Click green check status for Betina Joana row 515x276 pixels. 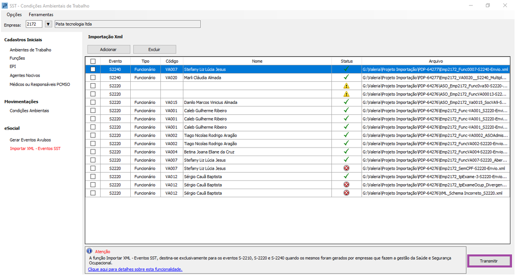(346, 152)
